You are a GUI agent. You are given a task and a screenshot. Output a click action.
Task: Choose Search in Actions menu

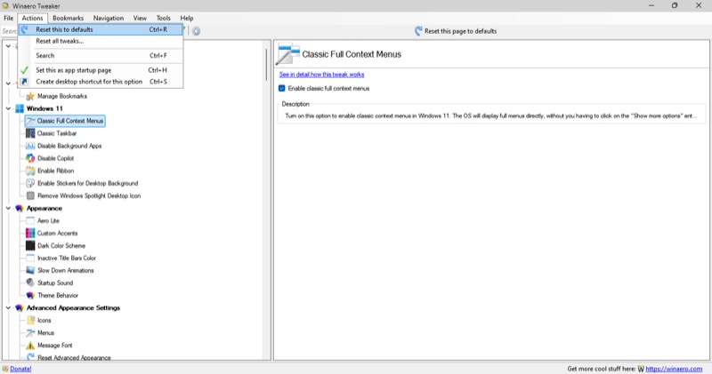tap(101, 55)
